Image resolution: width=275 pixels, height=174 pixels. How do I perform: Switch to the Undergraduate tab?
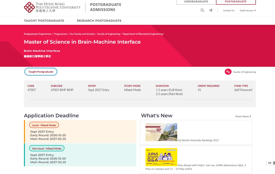(x=196, y=2)
